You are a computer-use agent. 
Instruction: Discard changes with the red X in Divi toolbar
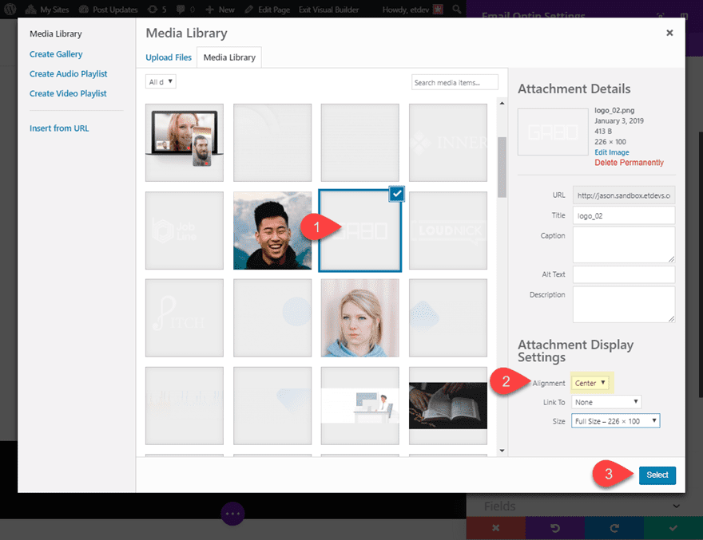tap(495, 528)
